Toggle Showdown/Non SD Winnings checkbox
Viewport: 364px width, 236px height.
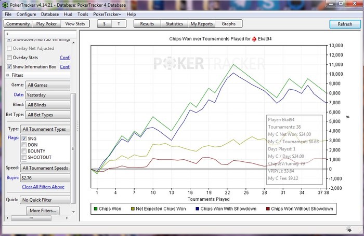point(9,40)
